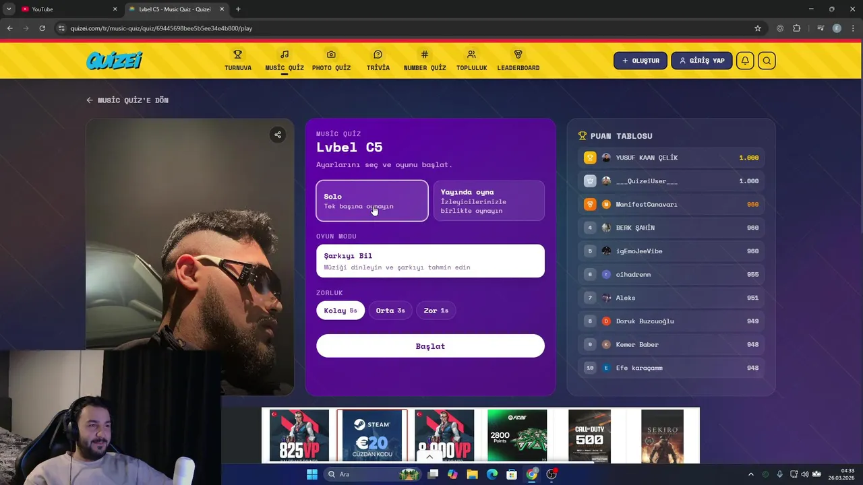Click the Chrome taskbar icon
This screenshot has width=863, height=485.
click(532, 474)
